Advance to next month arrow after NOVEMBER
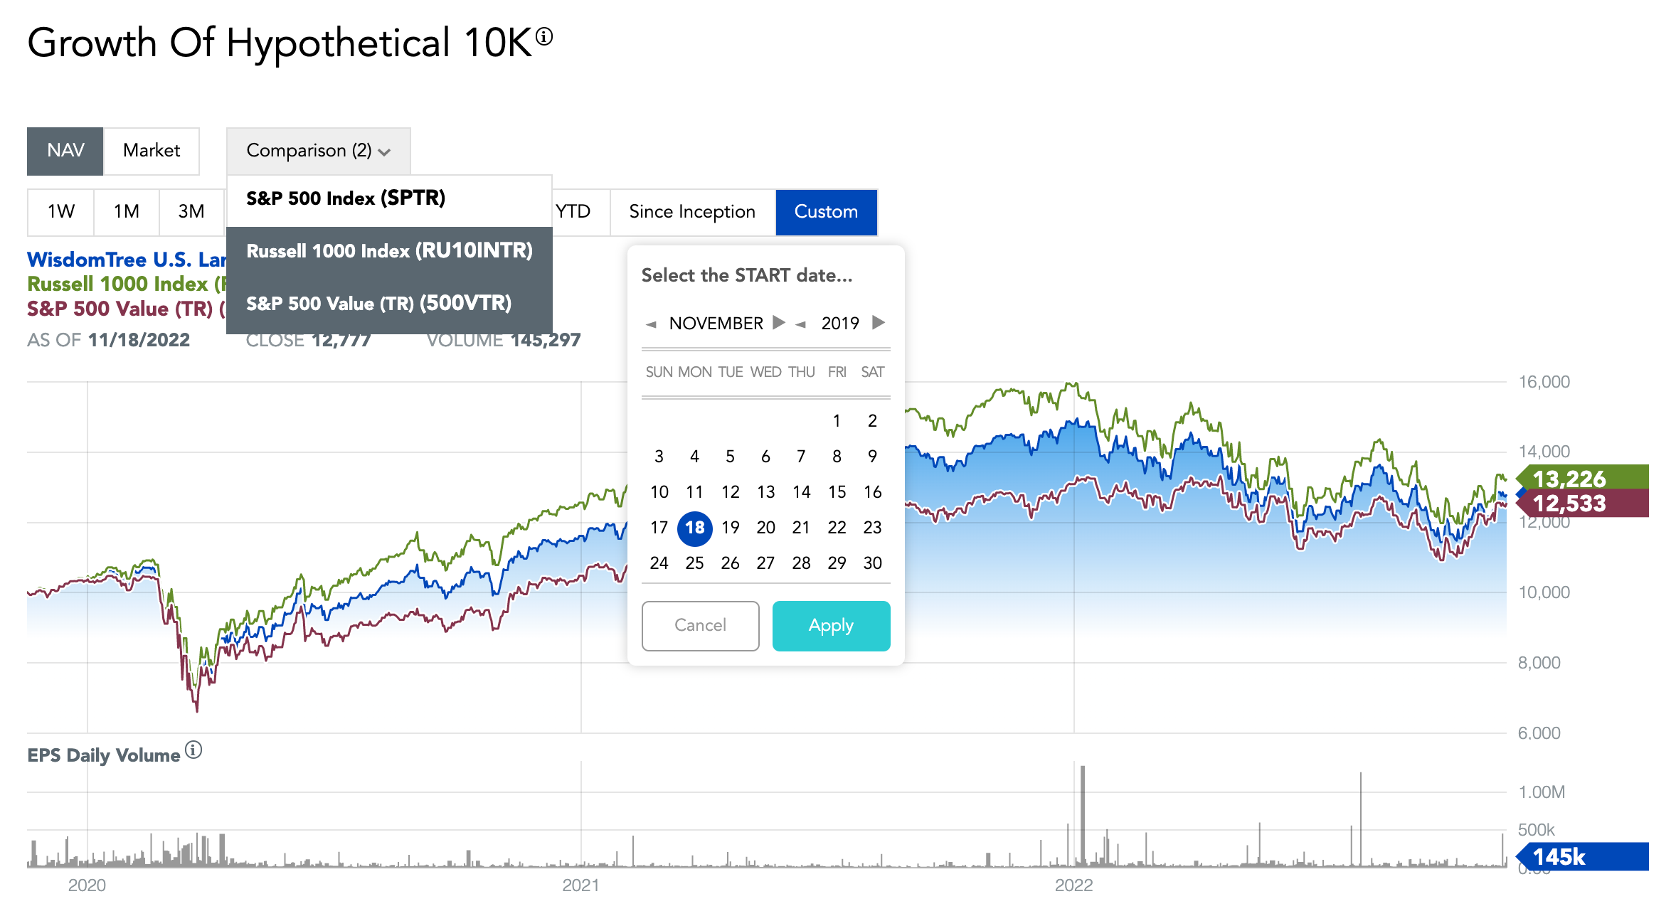This screenshot has width=1676, height=916. [779, 323]
